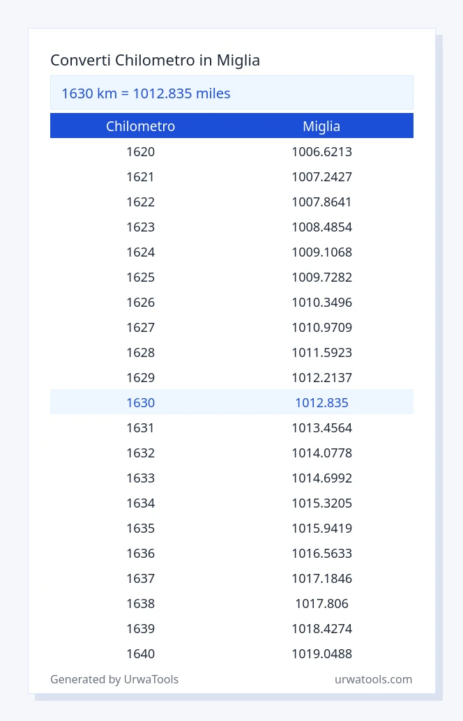Open the urwatools.com link
463x721 pixels.
(x=373, y=679)
